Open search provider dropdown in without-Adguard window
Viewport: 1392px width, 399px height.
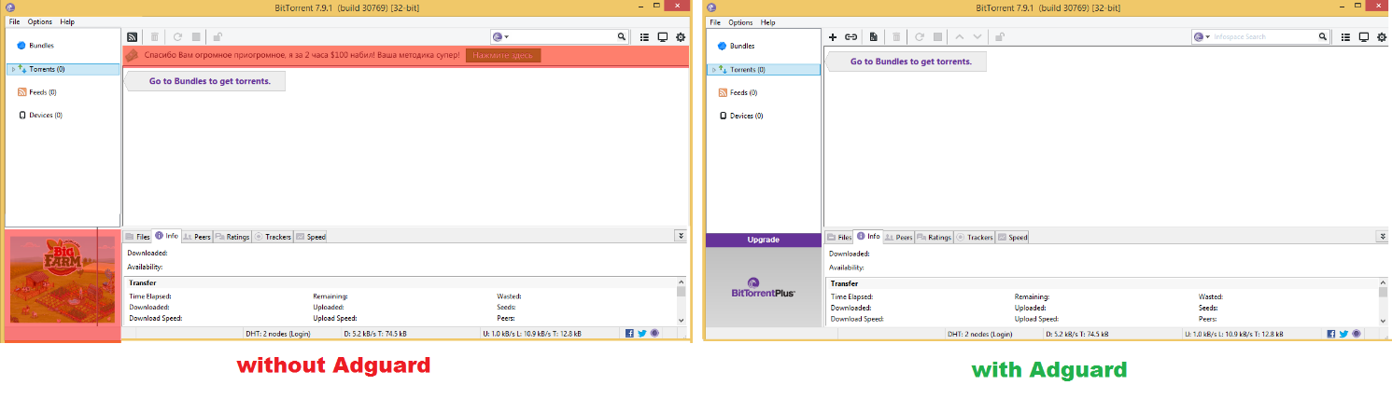pyautogui.click(x=501, y=37)
